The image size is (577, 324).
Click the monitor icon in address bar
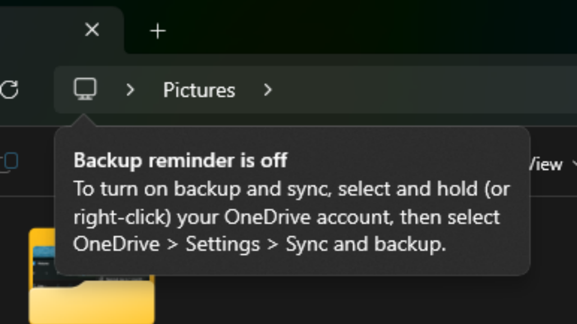[x=85, y=89]
